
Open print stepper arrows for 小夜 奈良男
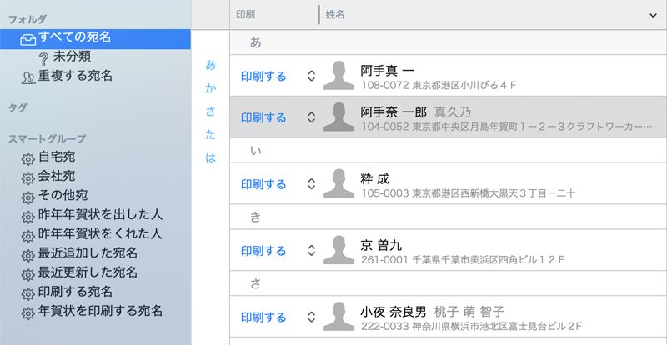pos(311,317)
